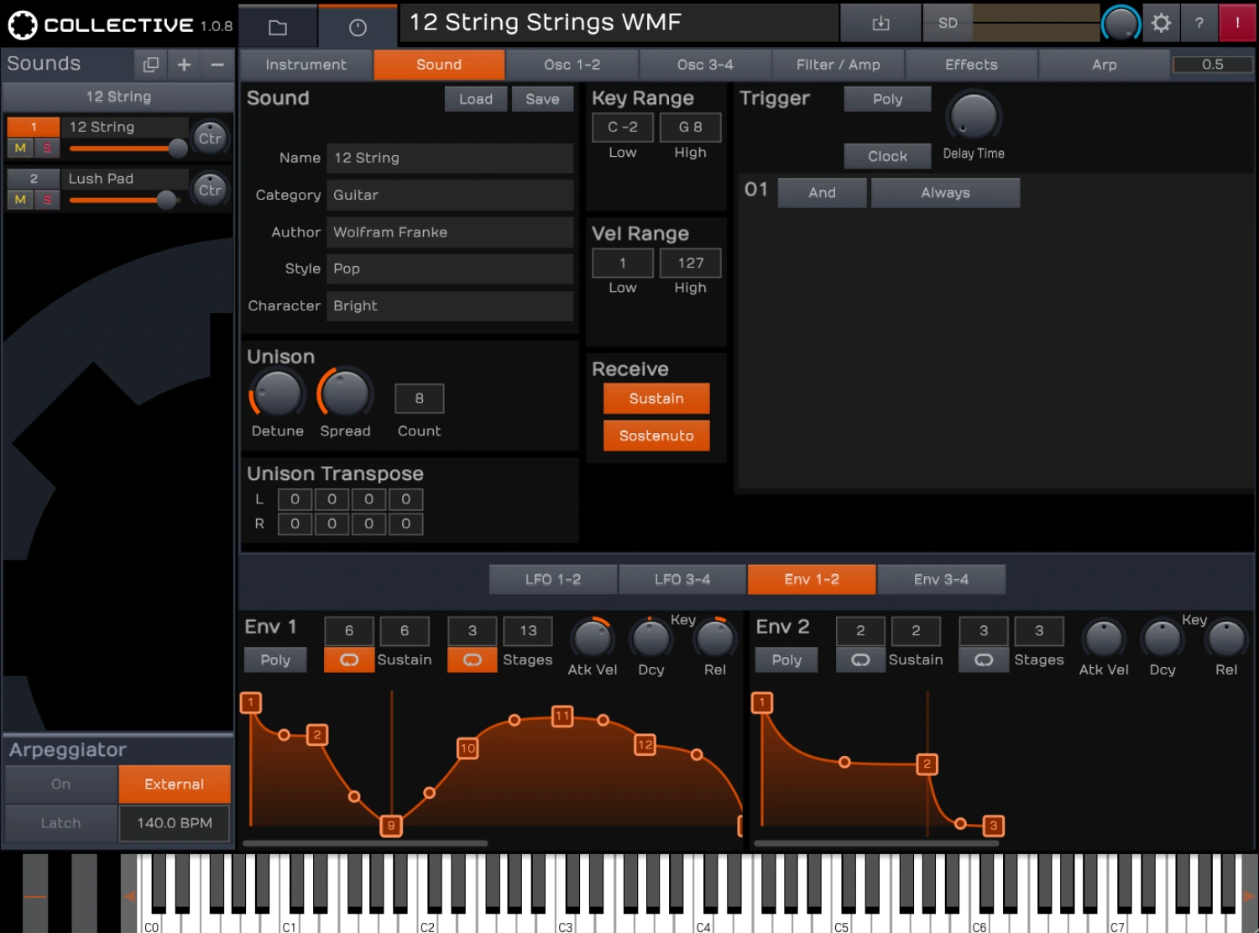1259x933 pixels.
Task: Click the 12 String volume slider
Action: [128, 149]
